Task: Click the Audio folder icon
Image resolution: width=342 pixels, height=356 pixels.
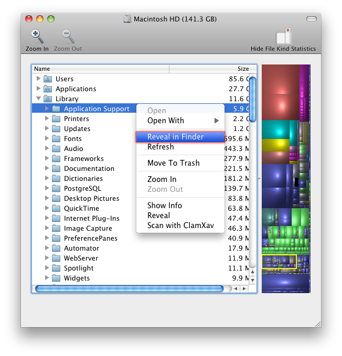Action: pos(56,148)
